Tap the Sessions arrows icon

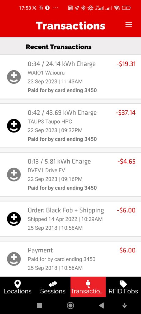(x=53, y=284)
